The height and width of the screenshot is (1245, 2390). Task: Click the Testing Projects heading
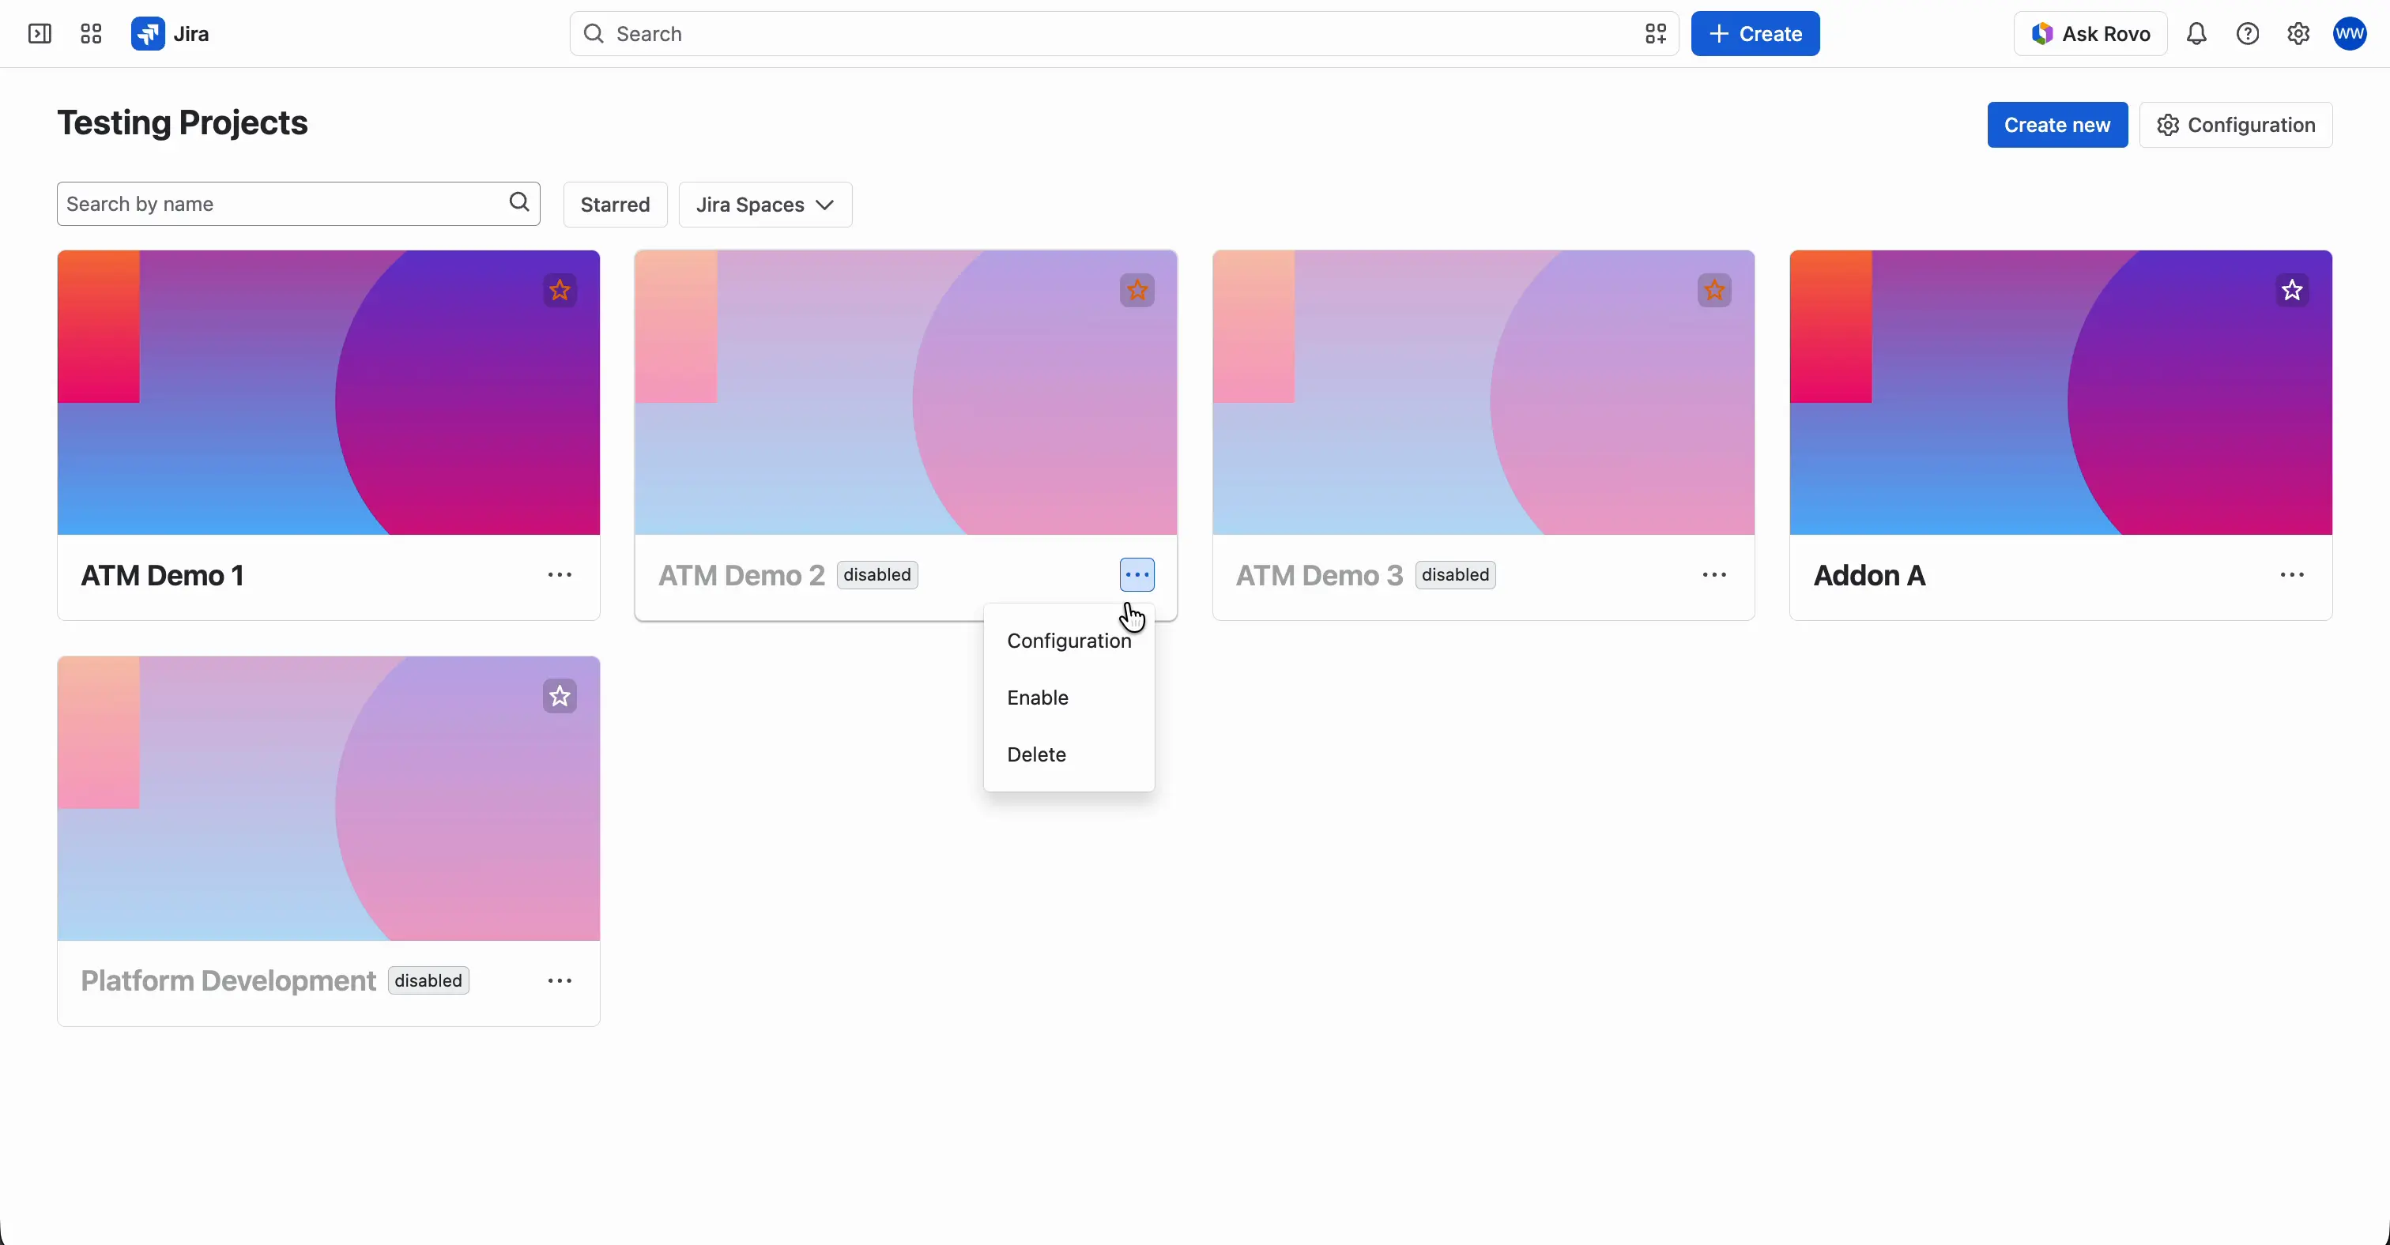(183, 123)
